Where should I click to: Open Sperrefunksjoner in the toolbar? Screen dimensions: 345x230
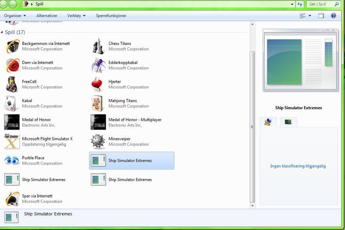click(x=111, y=16)
